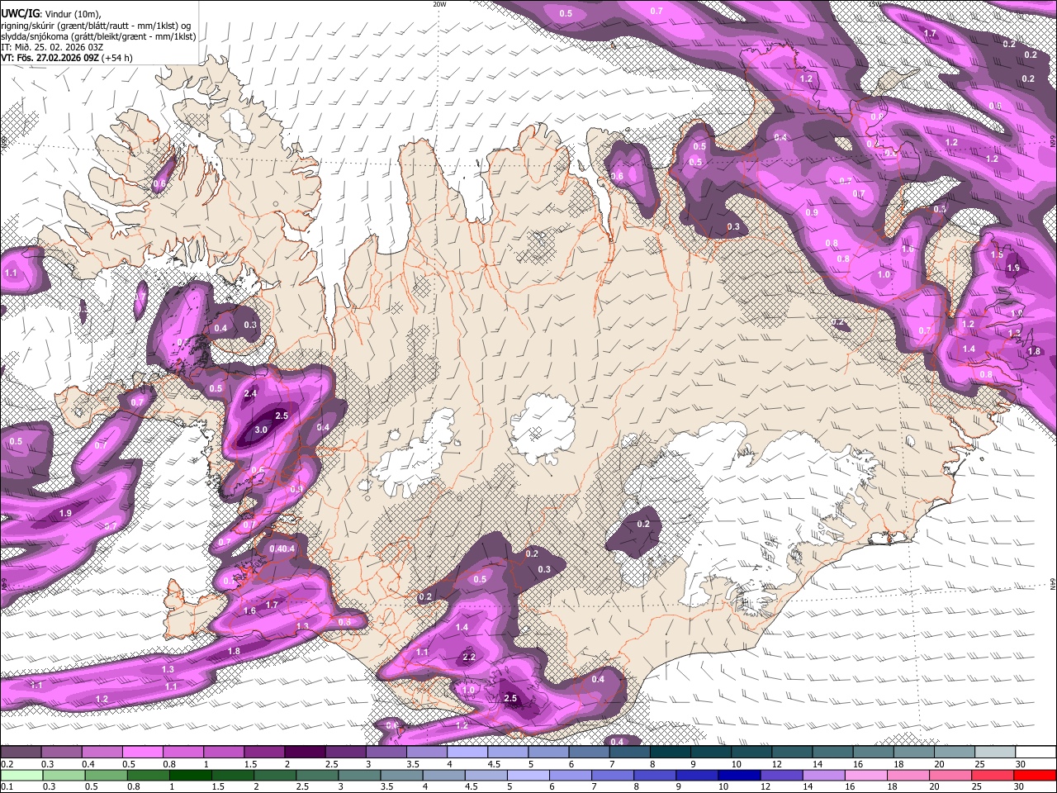Click the '2.4' precipitation value on the map
Viewport: 1057px width, 793px height.
point(251,394)
